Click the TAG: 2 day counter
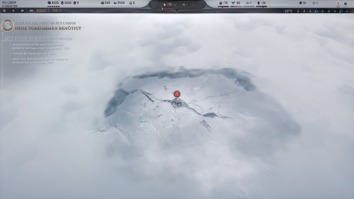Image resolution: width=354 pixels, height=199 pixels. pyautogui.click(x=56, y=11)
